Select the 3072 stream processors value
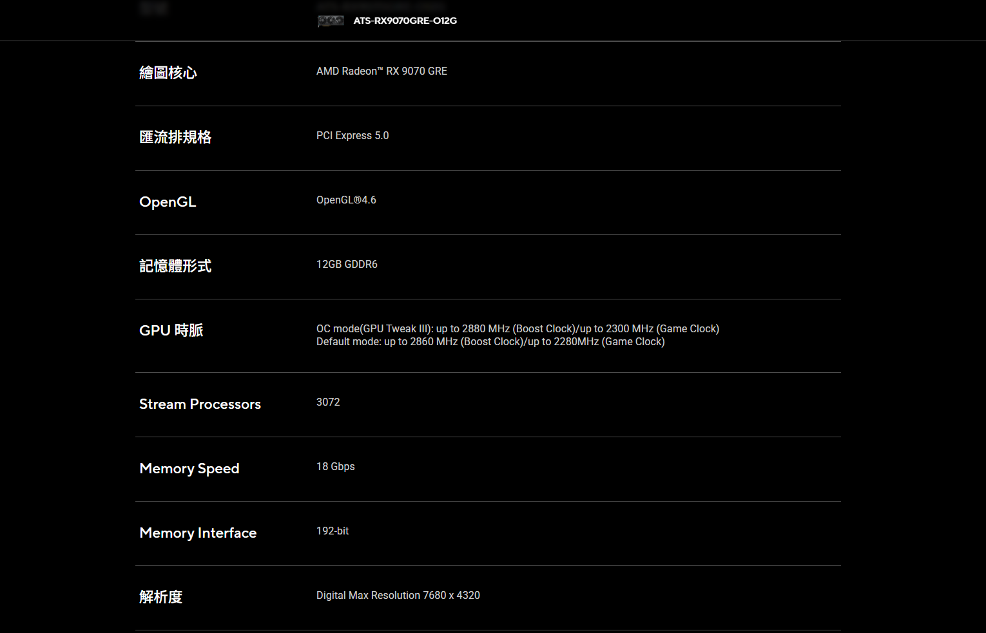This screenshot has height=633, width=986. coord(328,402)
